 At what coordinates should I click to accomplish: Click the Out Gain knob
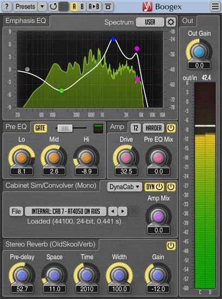tap(199, 52)
